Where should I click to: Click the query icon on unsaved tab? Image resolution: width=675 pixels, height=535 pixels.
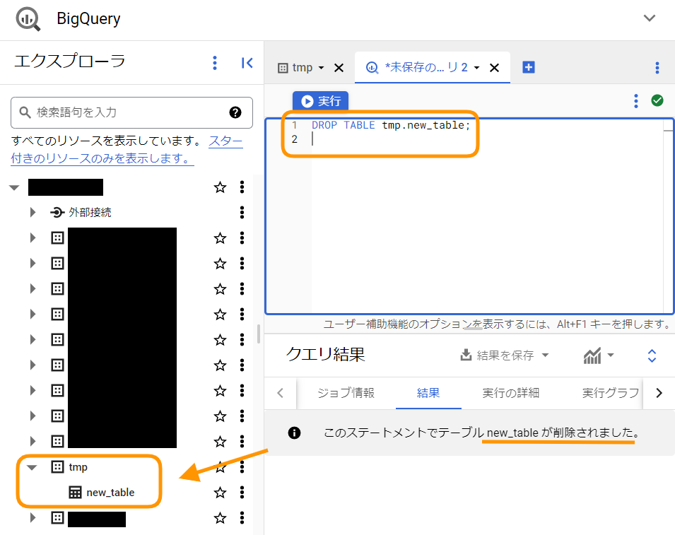point(372,68)
